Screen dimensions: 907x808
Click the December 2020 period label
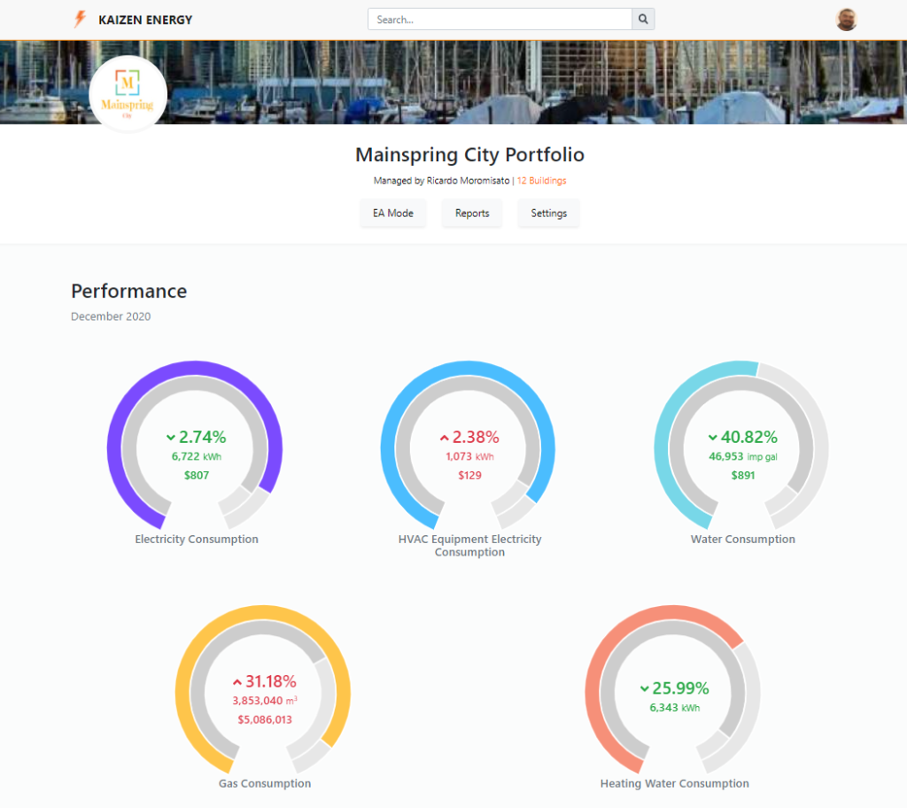pos(110,315)
